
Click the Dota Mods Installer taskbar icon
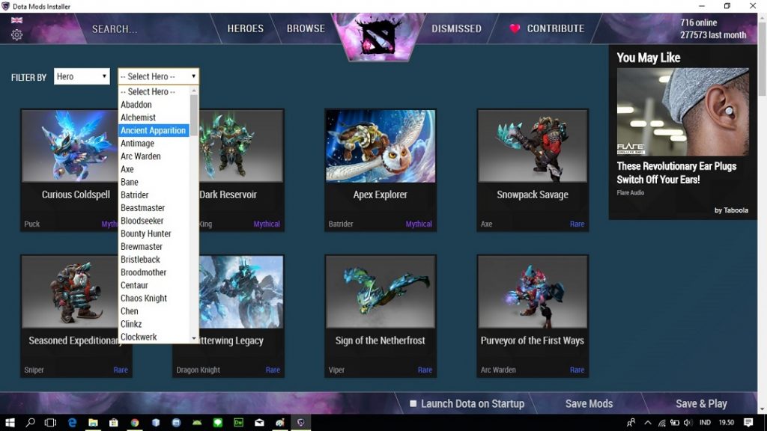tap(301, 422)
